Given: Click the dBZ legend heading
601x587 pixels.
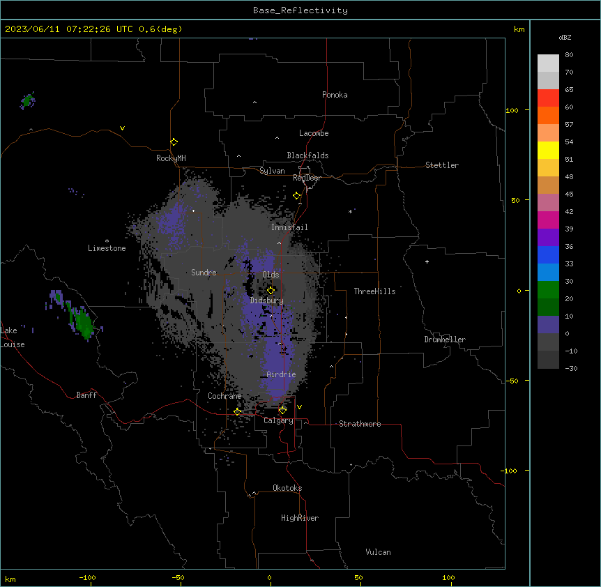Looking at the screenshot, I should coord(565,37).
